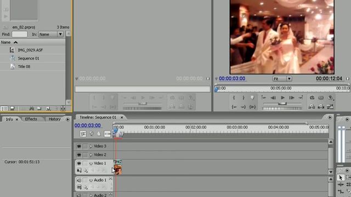The image size is (351, 197).
Task: Toggle track output eye for Video 2
Action: coord(79,155)
